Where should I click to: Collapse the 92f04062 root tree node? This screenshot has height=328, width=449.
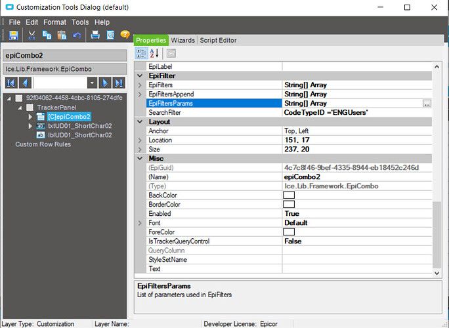[9, 98]
